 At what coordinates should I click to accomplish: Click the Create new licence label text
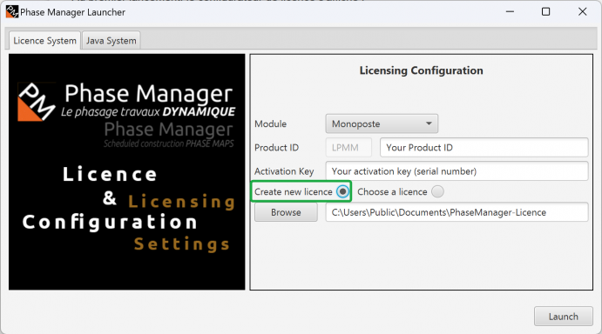[294, 191]
